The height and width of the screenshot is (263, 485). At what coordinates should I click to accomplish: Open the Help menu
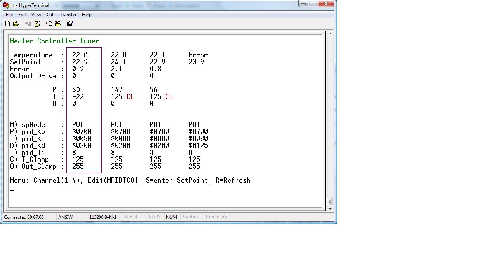pos(87,15)
